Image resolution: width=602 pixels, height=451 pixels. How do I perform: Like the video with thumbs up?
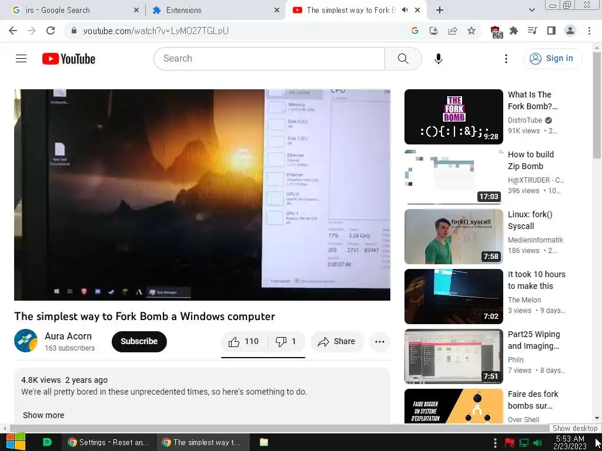[244, 341]
